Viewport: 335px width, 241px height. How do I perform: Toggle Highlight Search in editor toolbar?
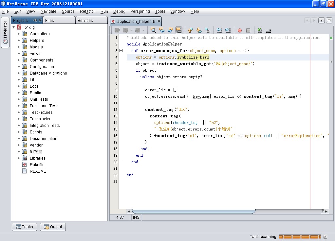[x=178, y=30]
